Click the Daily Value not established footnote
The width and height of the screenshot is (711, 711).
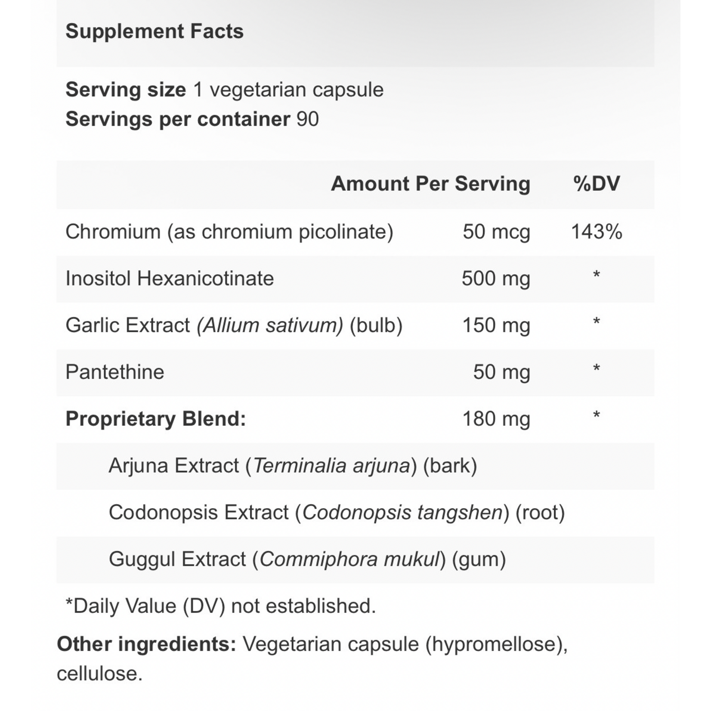(220, 606)
